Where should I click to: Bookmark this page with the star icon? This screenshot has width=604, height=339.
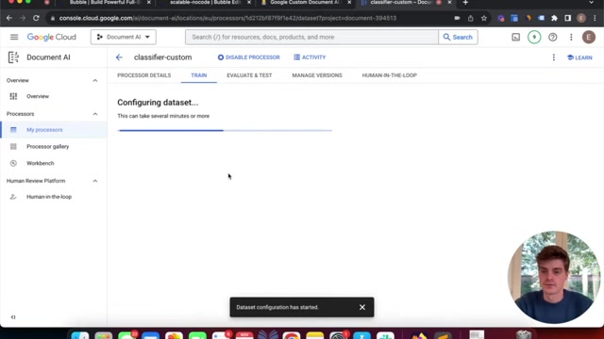point(484,18)
